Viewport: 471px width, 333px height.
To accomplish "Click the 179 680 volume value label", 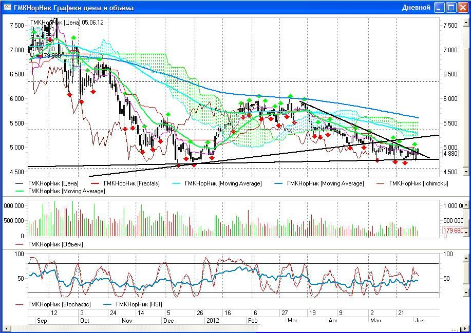I will 453,231.
